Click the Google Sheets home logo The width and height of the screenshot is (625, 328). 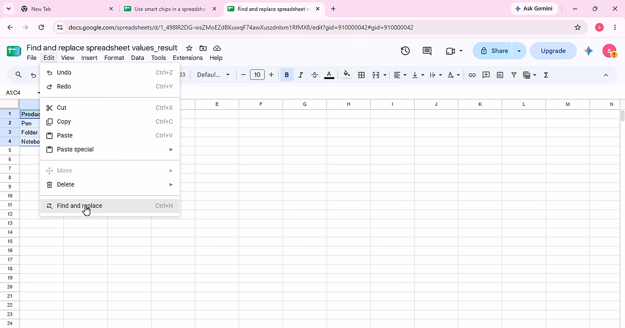tap(13, 51)
